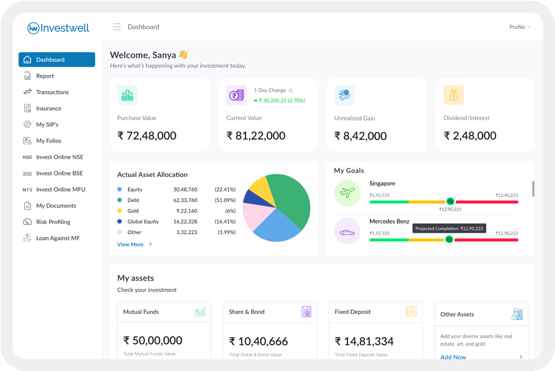Viewport: 555px width, 371px height.
Task: Open the Profile dropdown
Action: (x=520, y=27)
